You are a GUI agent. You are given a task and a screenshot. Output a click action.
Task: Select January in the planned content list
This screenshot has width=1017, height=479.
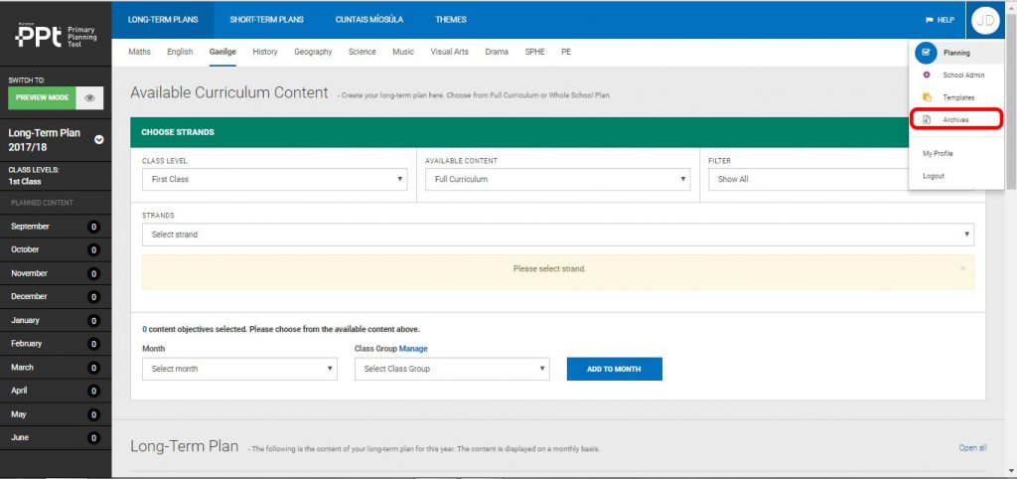tap(25, 321)
